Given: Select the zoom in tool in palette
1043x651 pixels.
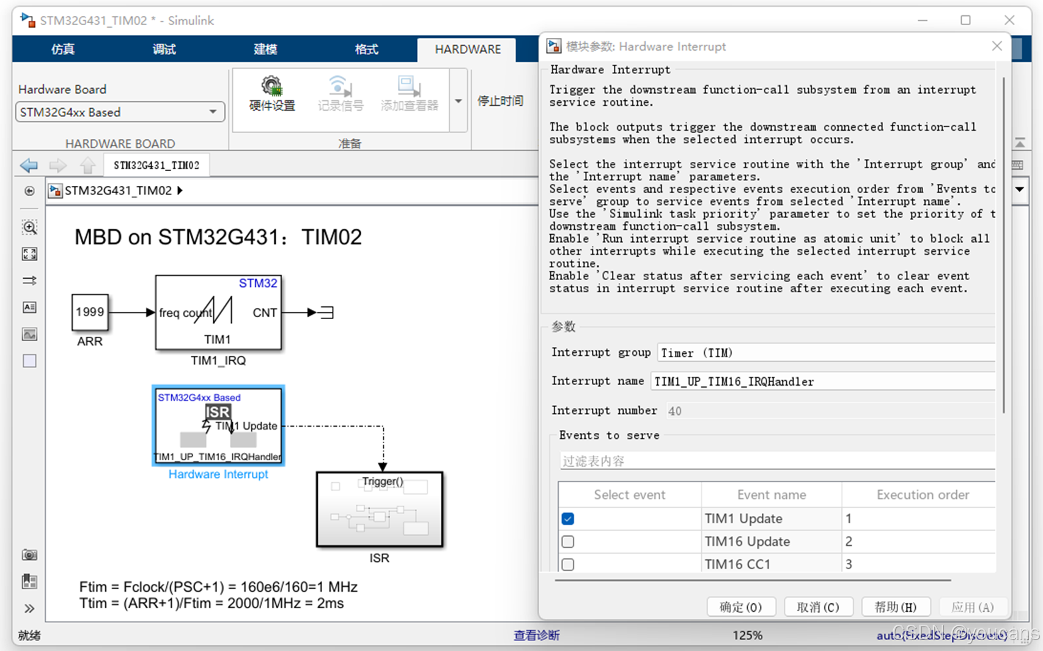Looking at the screenshot, I should tap(29, 227).
